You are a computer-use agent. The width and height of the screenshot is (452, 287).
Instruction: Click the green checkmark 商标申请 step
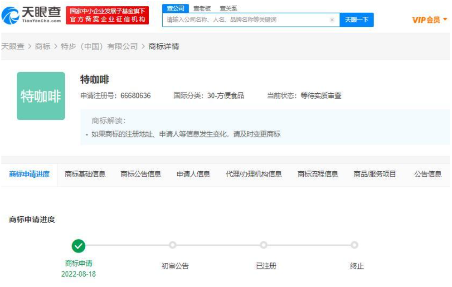click(78, 246)
